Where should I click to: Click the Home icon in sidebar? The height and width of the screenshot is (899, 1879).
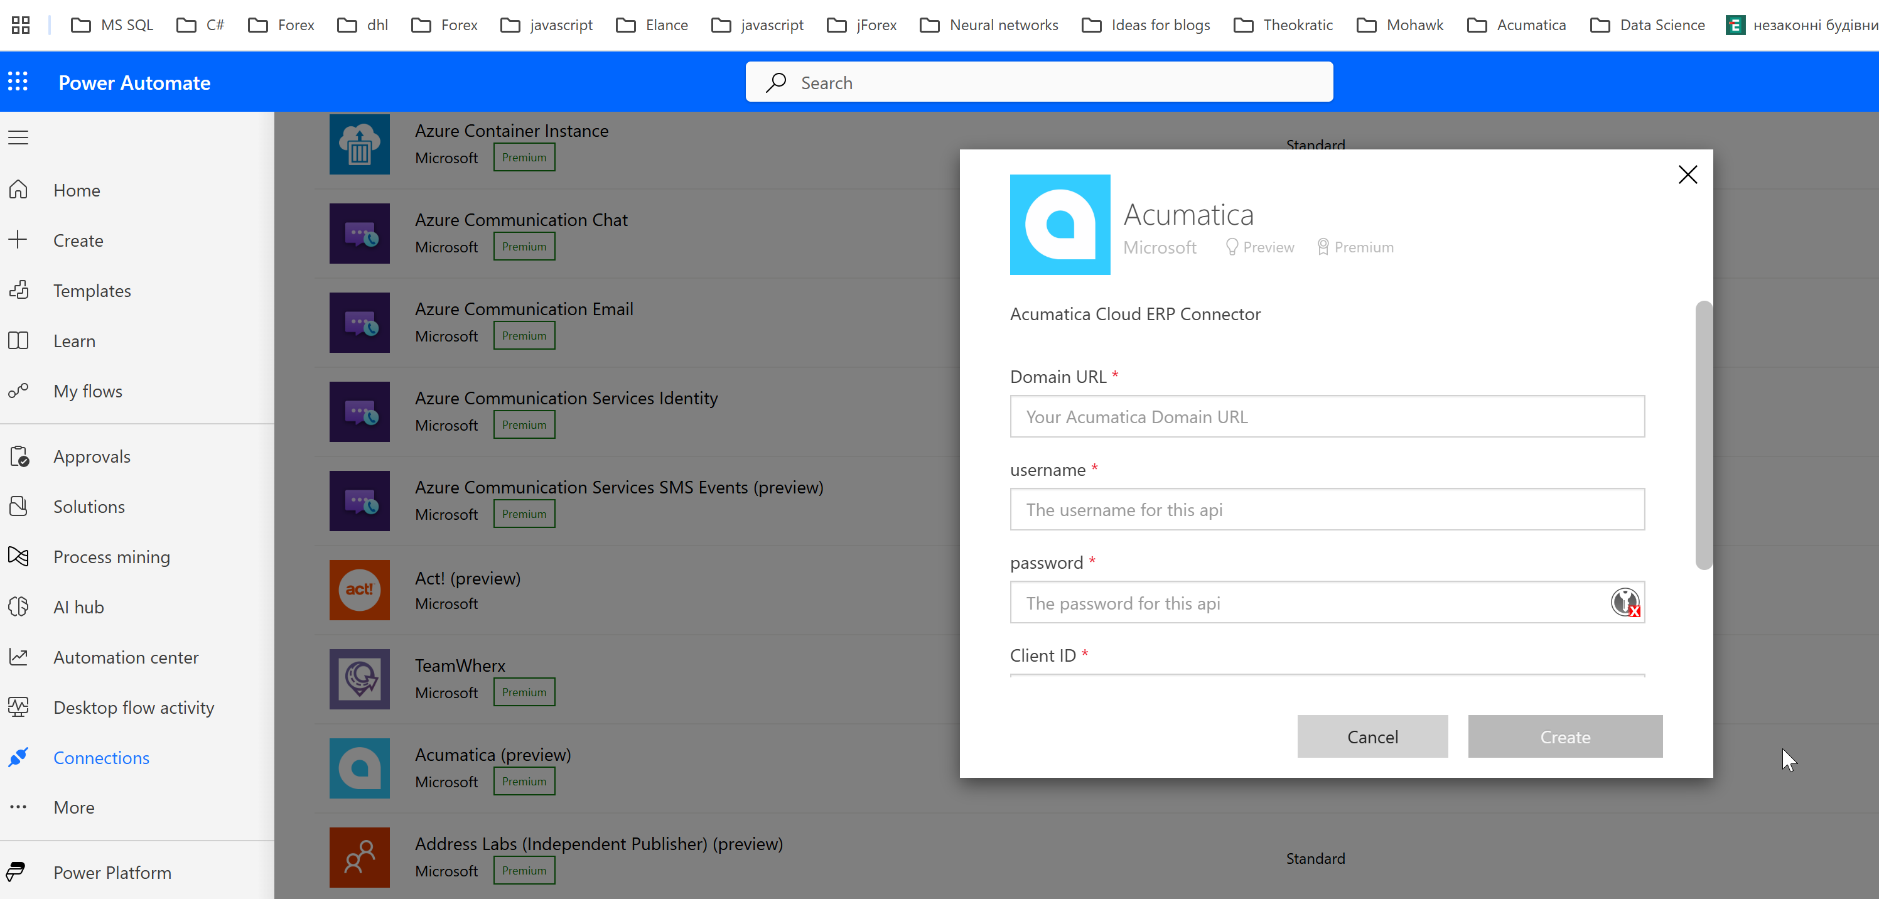[18, 190]
